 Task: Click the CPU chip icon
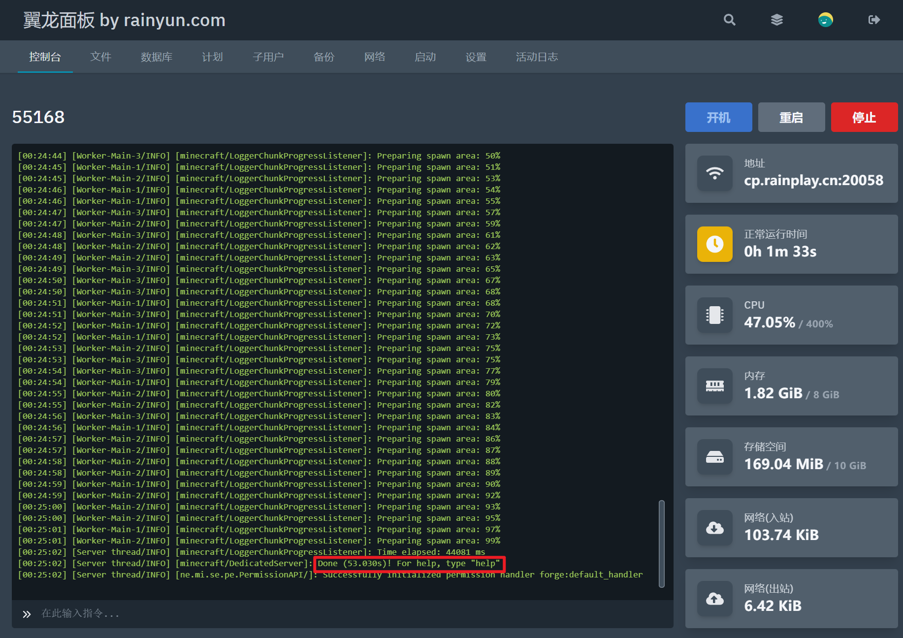point(715,315)
